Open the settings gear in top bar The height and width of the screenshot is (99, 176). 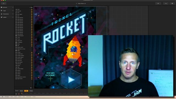tap(172, 4)
